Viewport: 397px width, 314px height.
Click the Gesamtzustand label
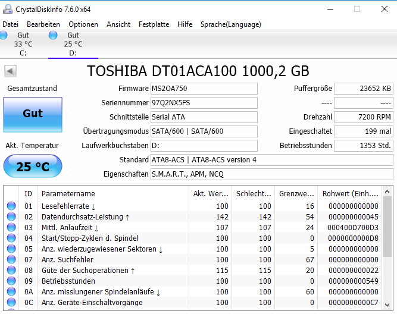32,88
